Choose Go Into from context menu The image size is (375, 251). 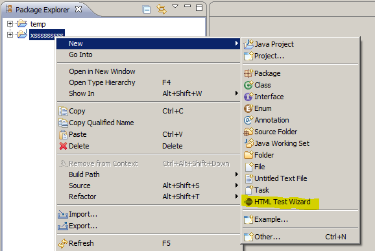point(149,54)
